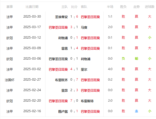Click 里尔 away team name
The image size is (156, 119).
click(84, 69)
